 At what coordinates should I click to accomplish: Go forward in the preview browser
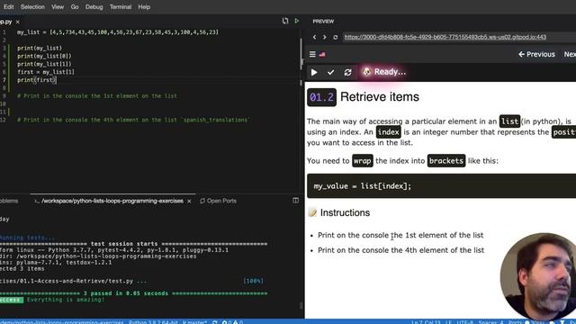(324, 37)
